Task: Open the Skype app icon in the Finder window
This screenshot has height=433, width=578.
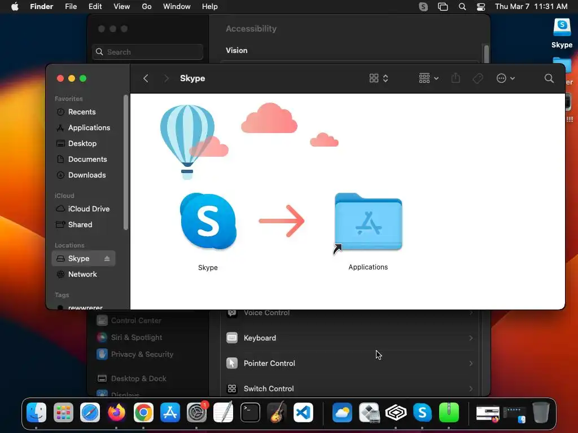Action: [x=208, y=221]
